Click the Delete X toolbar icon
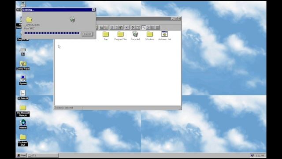Viewport: 282px width, 159px height. point(133,27)
